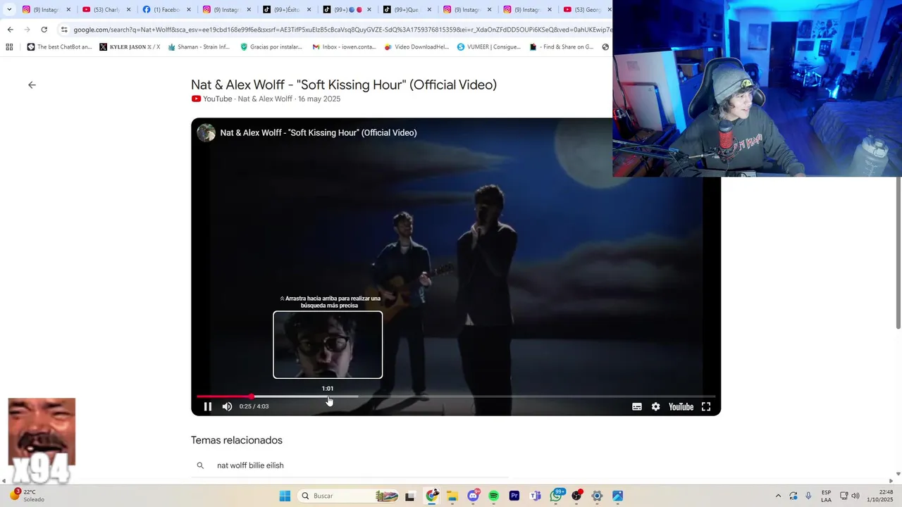Pause the Soft Kissing Hour video
The image size is (902, 507).
(x=208, y=406)
